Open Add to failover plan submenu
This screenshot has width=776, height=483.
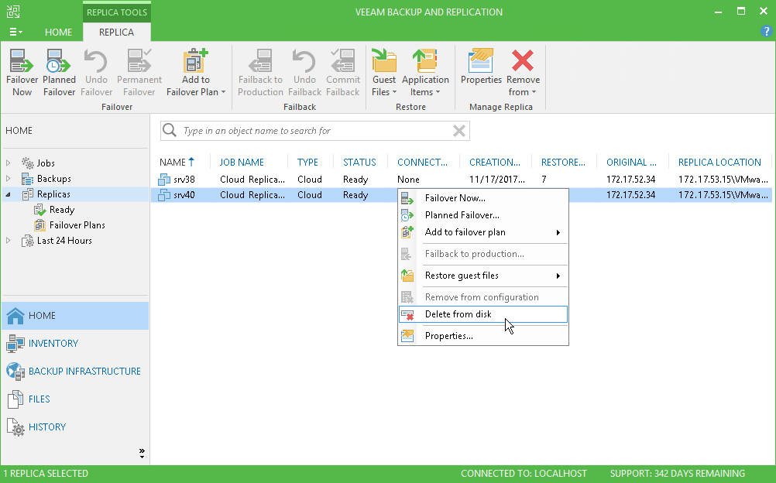coord(483,232)
